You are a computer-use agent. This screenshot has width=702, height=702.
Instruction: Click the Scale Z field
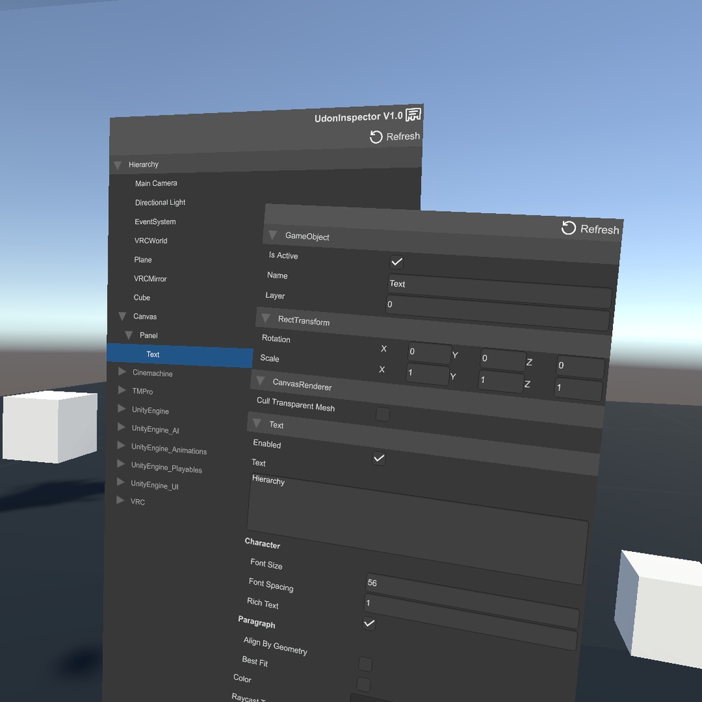[x=579, y=389]
